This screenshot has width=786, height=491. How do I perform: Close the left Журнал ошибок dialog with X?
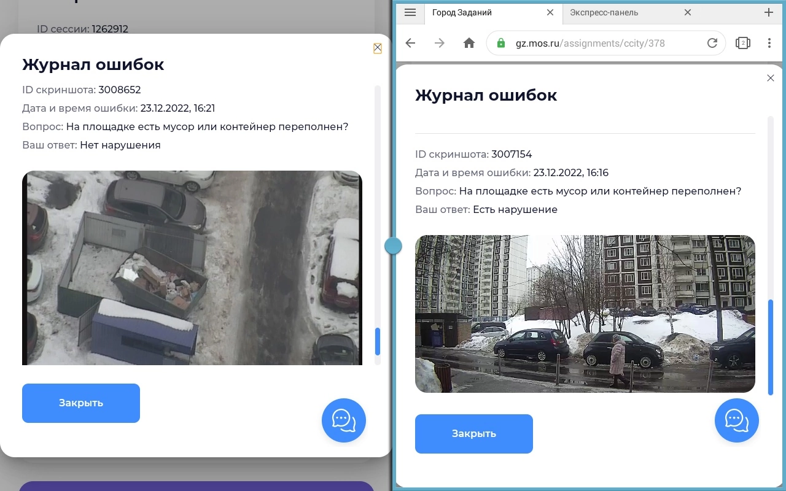(x=378, y=48)
